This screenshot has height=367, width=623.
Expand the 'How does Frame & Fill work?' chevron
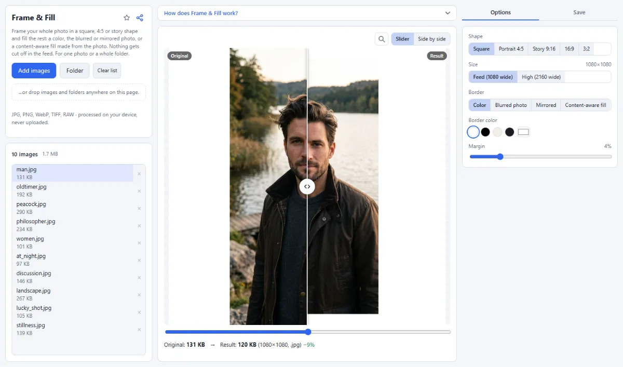(x=448, y=13)
